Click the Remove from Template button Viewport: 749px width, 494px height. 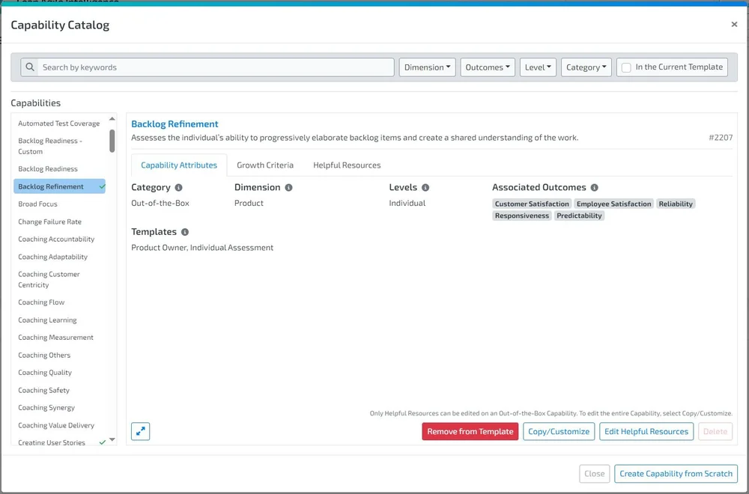(470, 431)
